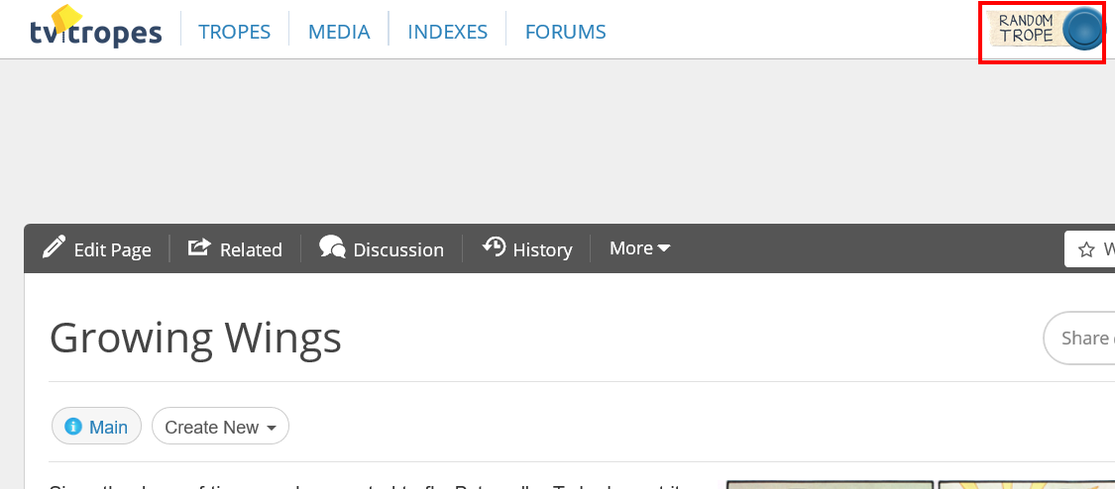The width and height of the screenshot is (1115, 489).
Task: Click the Discussion speech bubbles icon
Action: coord(332,247)
